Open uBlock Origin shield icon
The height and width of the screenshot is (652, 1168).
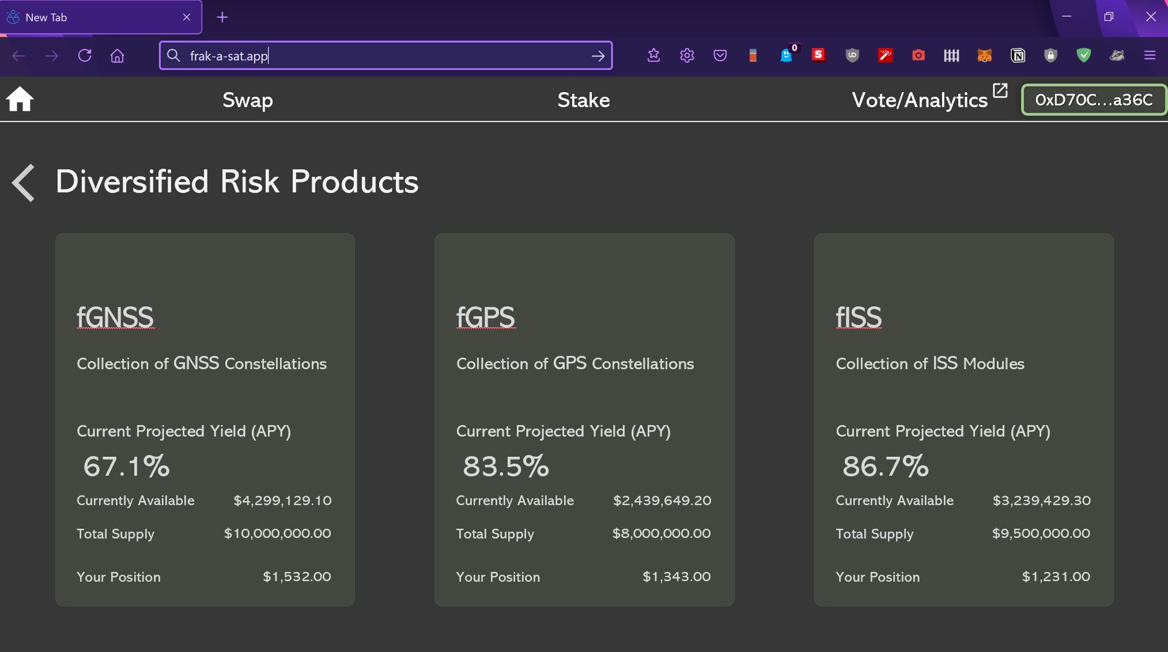pos(852,55)
